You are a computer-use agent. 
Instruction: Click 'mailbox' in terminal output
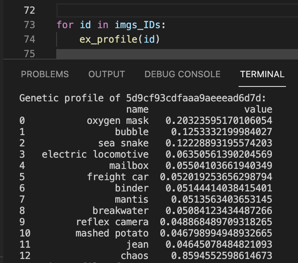pos(129,166)
